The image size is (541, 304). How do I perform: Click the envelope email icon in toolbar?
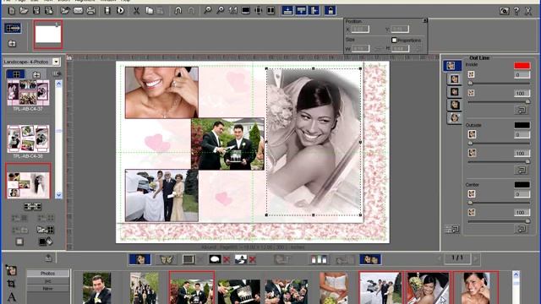tap(78, 11)
